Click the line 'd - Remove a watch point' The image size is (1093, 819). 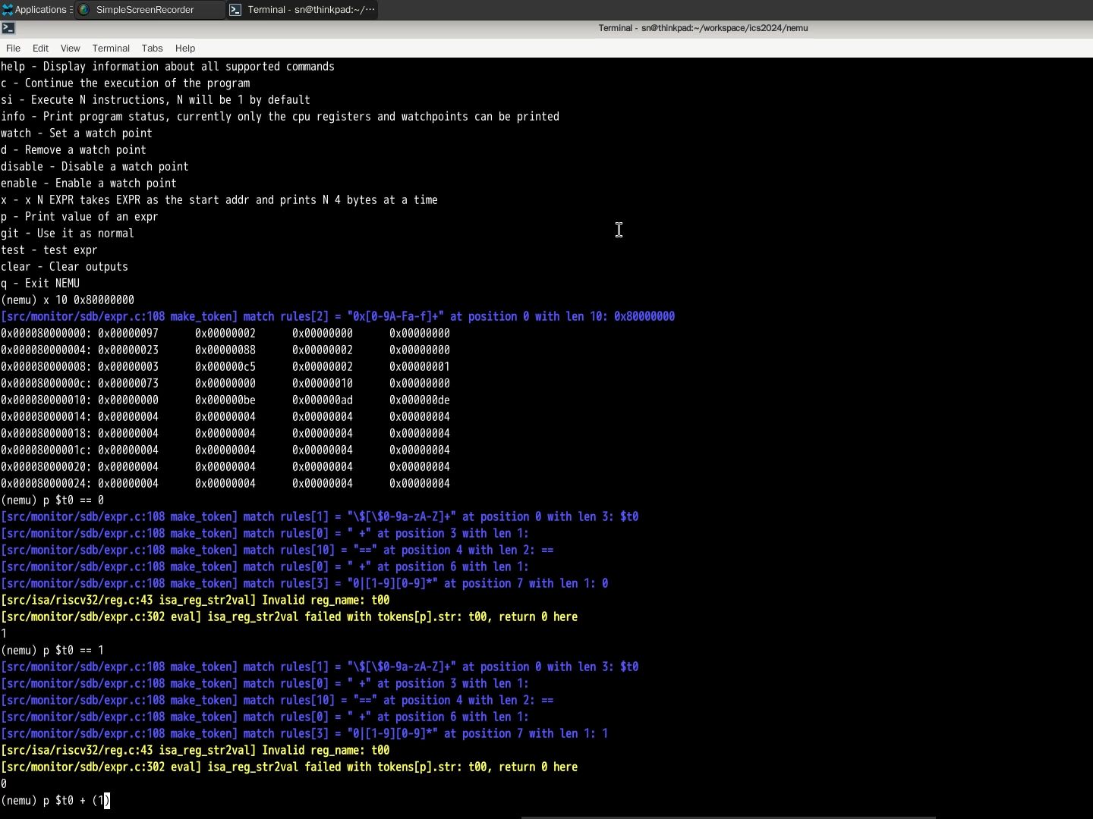74,150
